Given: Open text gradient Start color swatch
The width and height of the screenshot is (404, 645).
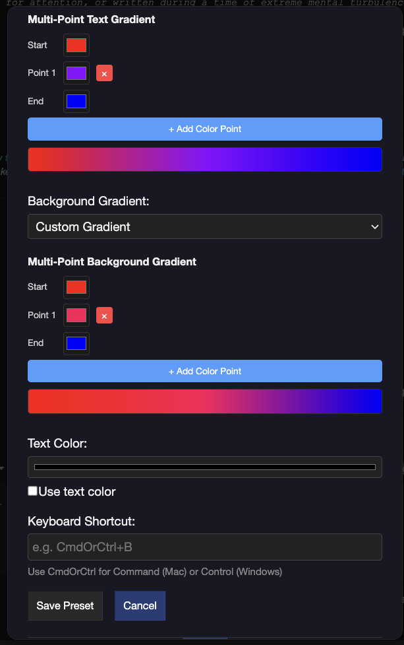Looking at the screenshot, I should 76,46.
